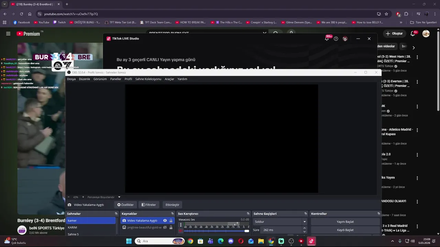The image size is (440, 247).
Task: Open Özellikler for the selected source
Action: [125, 205]
